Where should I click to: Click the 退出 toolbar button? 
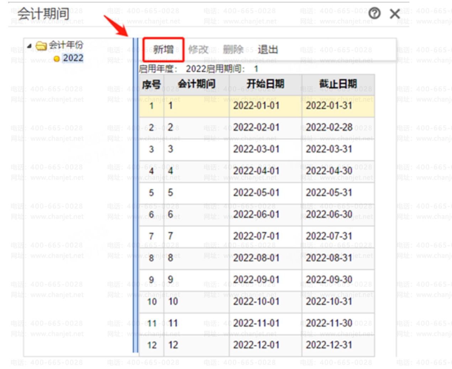click(268, 49)
